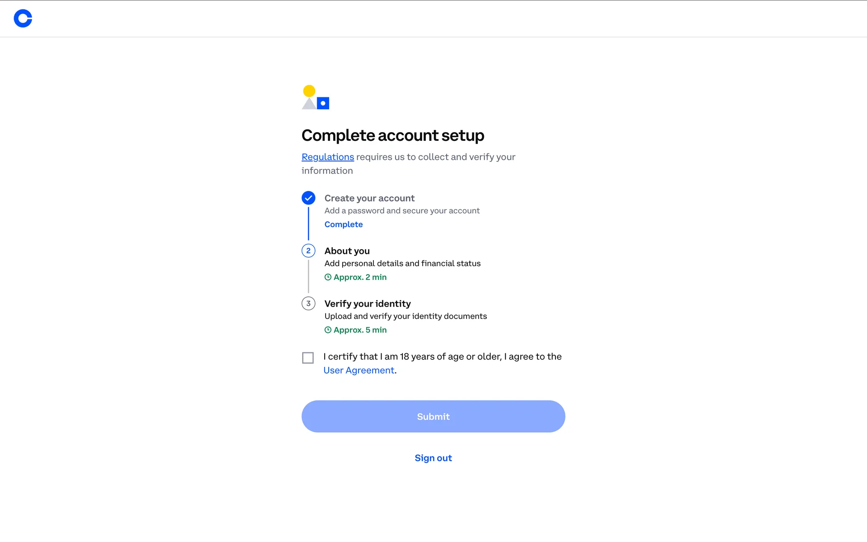Click clock icon beside Approx. 5 min
867x542 pixels.
click(328, 330)
